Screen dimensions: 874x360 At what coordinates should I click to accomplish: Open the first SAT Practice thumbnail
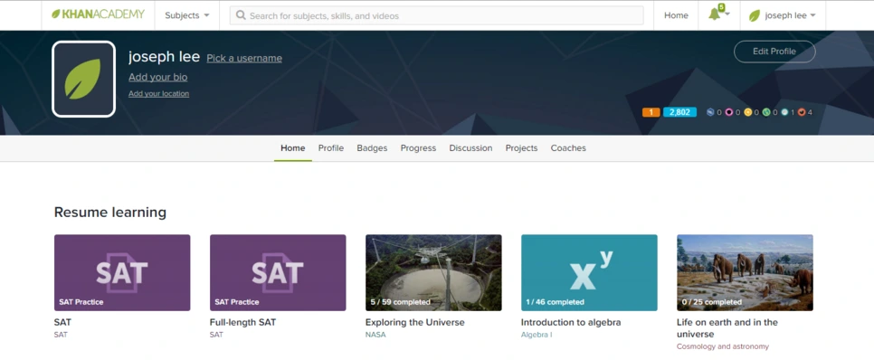pyautogui.click(x=122, y=272)
